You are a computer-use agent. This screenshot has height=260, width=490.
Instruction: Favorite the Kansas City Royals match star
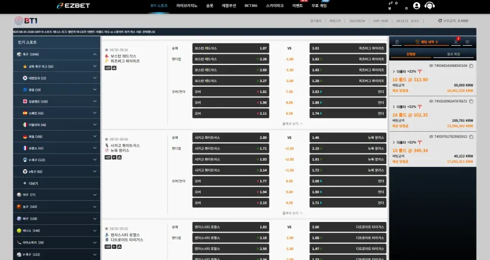pyautogui.click(x=107, y=228)
